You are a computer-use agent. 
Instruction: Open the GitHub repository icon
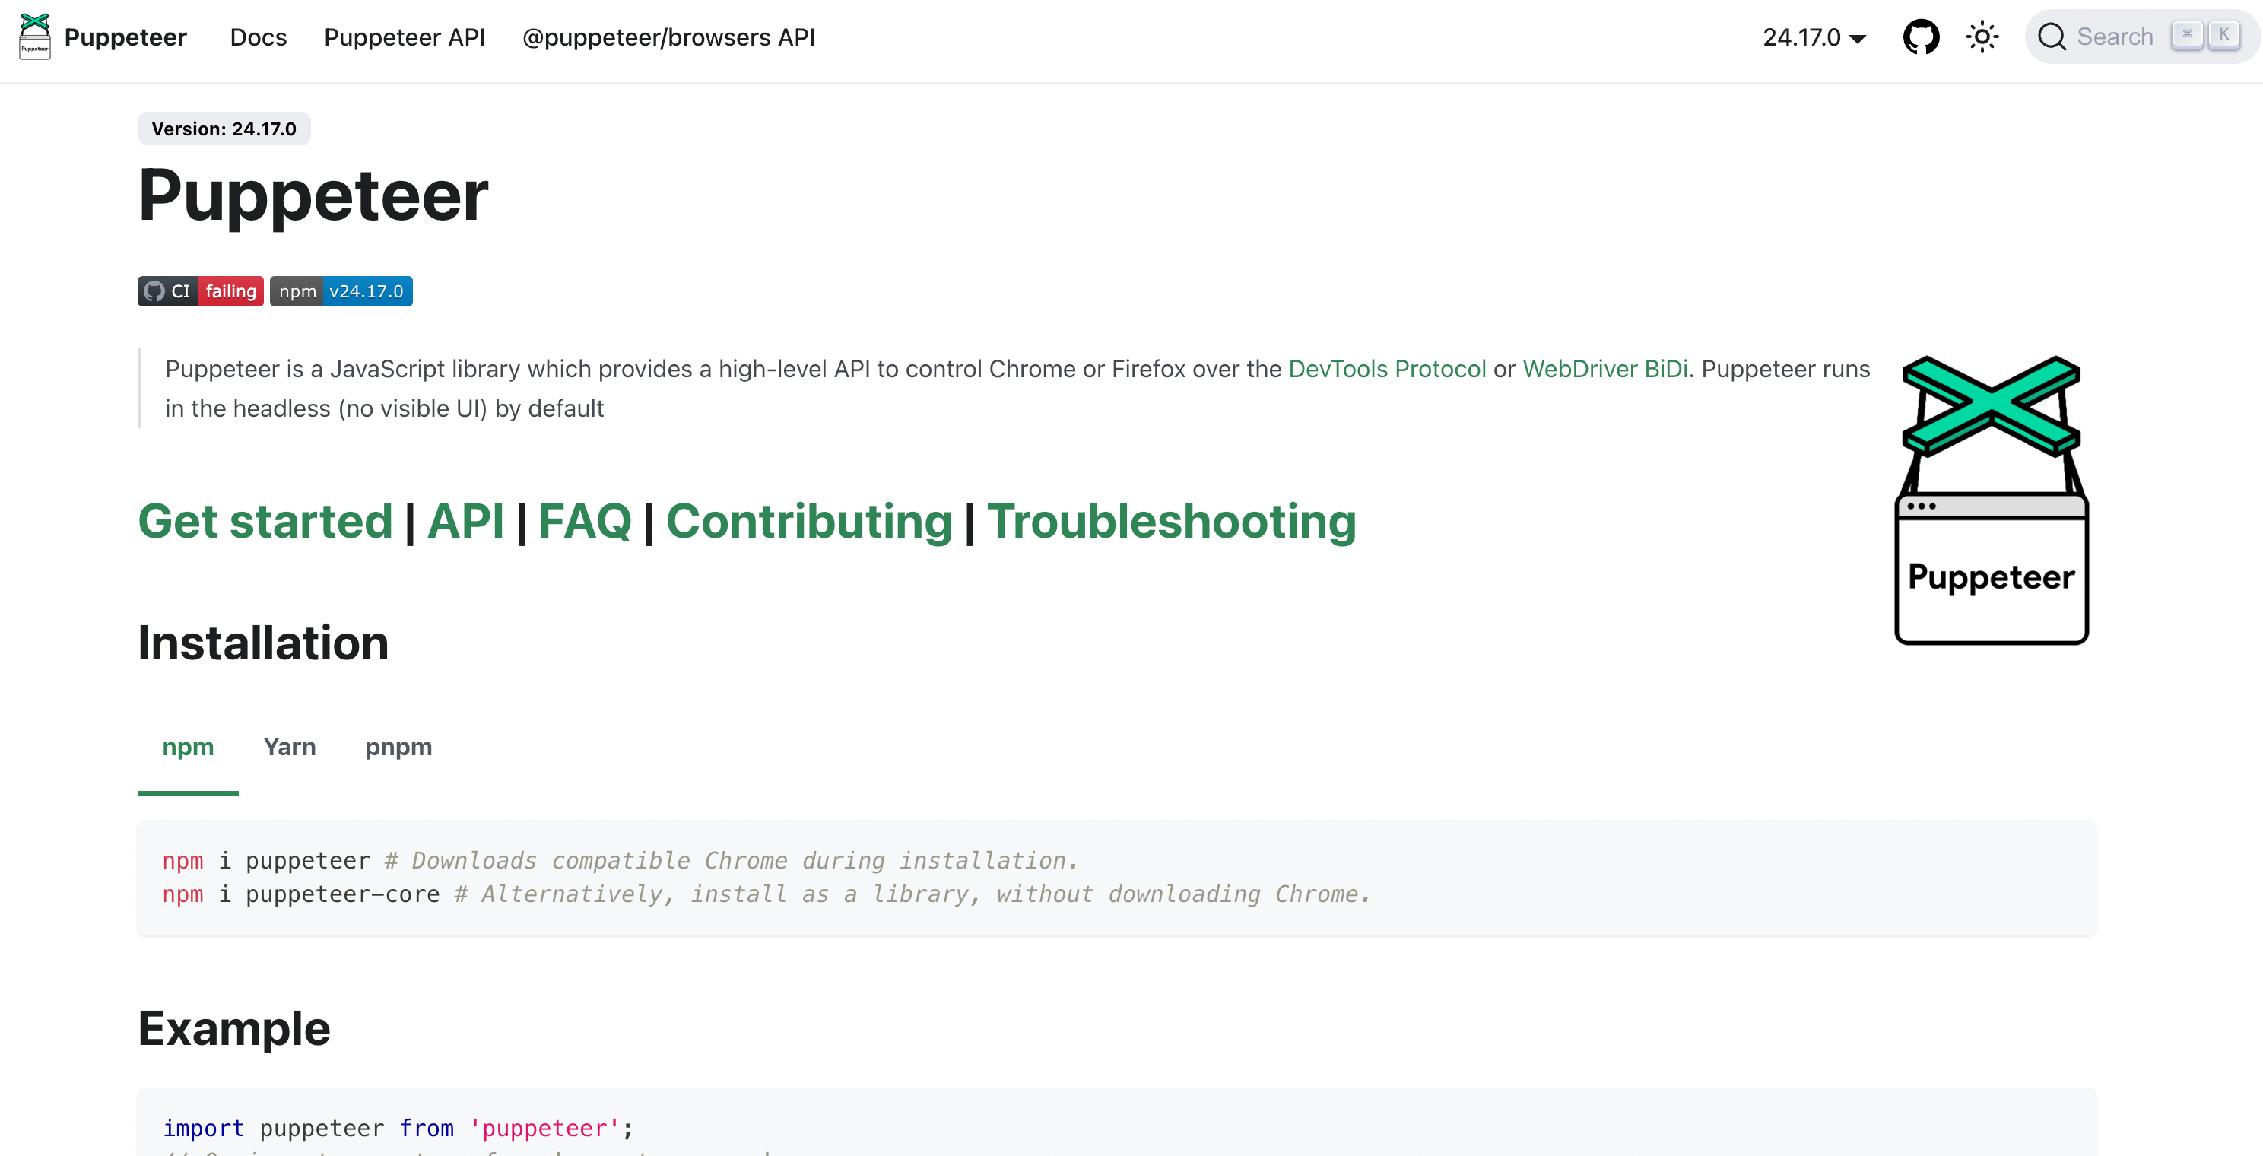(x=1920, y=37)
